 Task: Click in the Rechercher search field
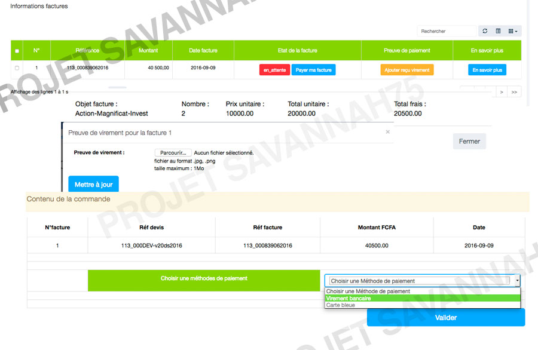(446, 31)
